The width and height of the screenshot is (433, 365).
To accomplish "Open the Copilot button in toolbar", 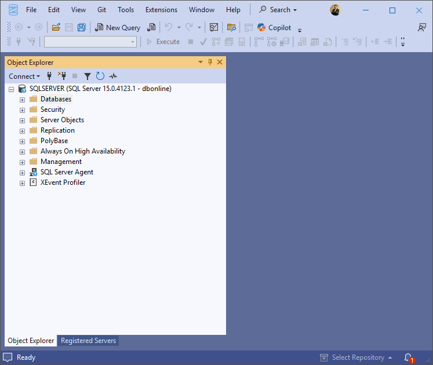I will point(274,28).
